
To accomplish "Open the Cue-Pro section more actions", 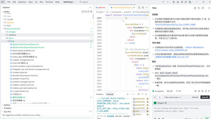I will (x=91, y=112).
